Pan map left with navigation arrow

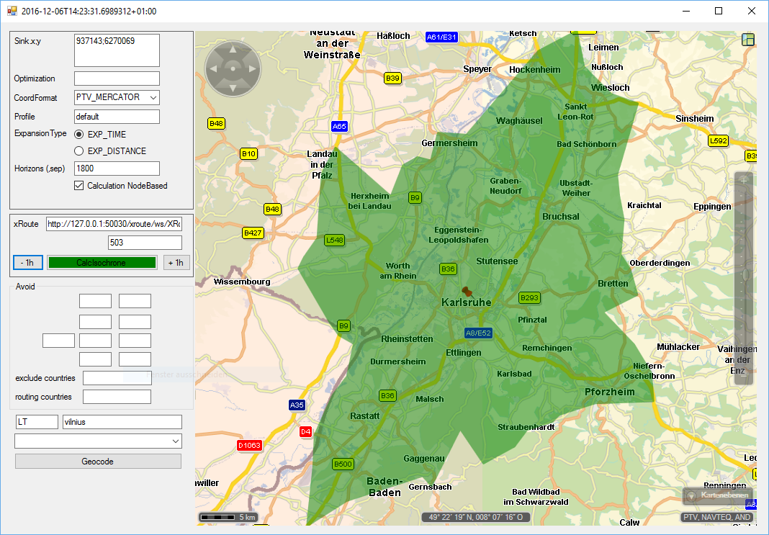(214, 69)
